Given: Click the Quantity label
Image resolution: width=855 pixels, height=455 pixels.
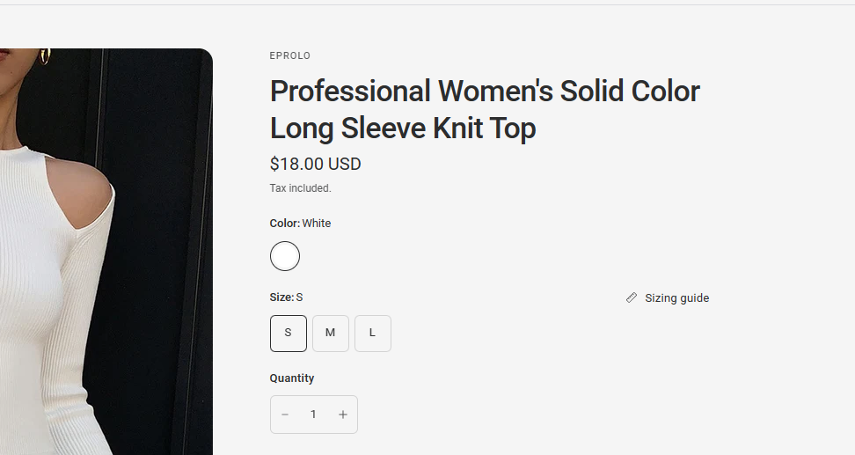Looking at the screenshot, I should pos(292,378).
